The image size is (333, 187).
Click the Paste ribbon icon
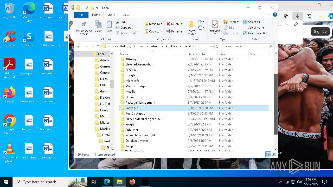109,26
